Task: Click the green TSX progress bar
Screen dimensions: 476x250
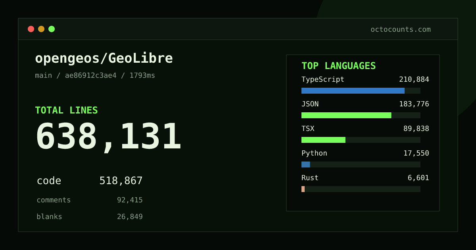Action: click(323, 140)
